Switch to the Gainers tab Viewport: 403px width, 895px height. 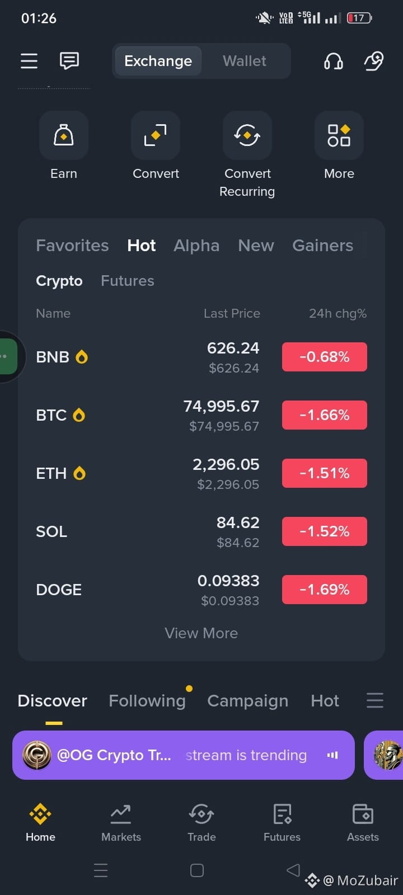[323, 246]
